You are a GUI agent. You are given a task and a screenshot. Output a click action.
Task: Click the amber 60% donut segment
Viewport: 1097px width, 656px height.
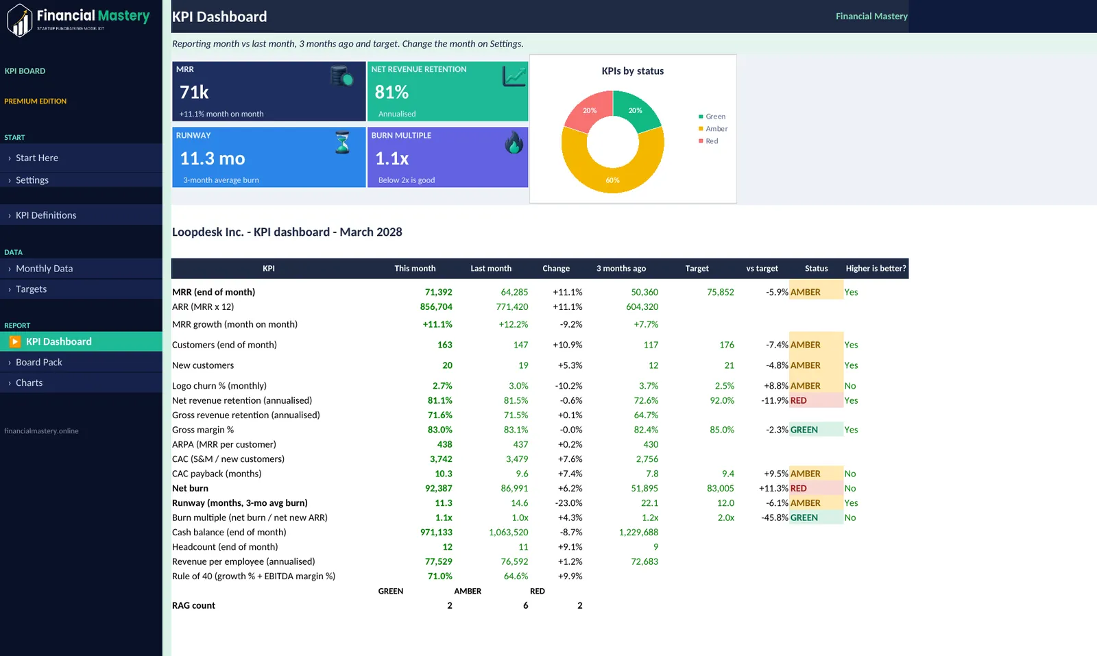(613, 180)
